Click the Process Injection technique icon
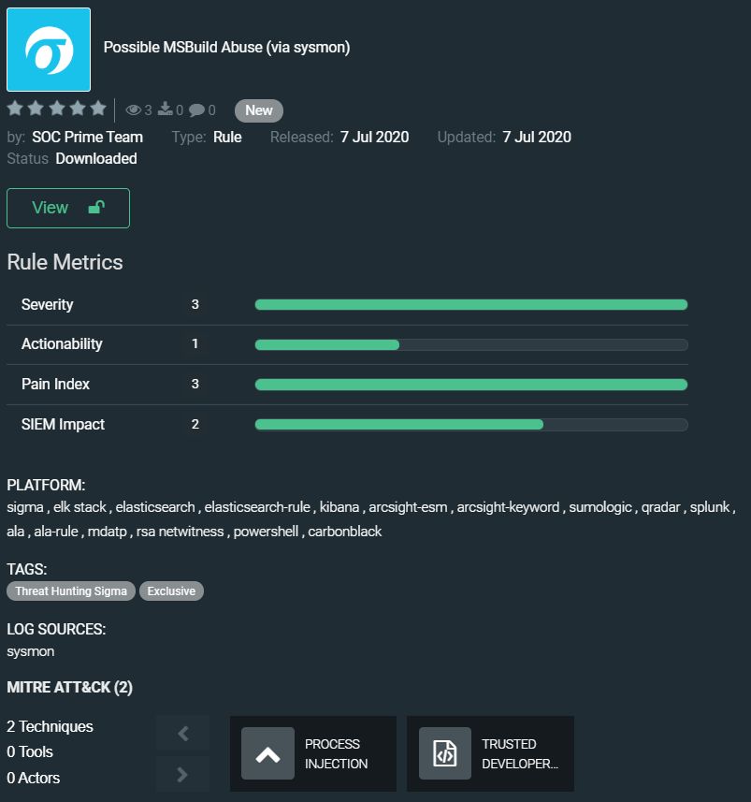The image size is (751, 802). (x=267, y=754)
